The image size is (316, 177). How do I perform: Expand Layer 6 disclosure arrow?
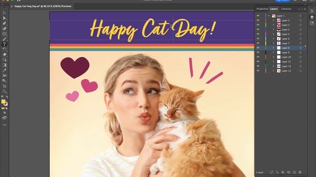(x=274, y=38)
